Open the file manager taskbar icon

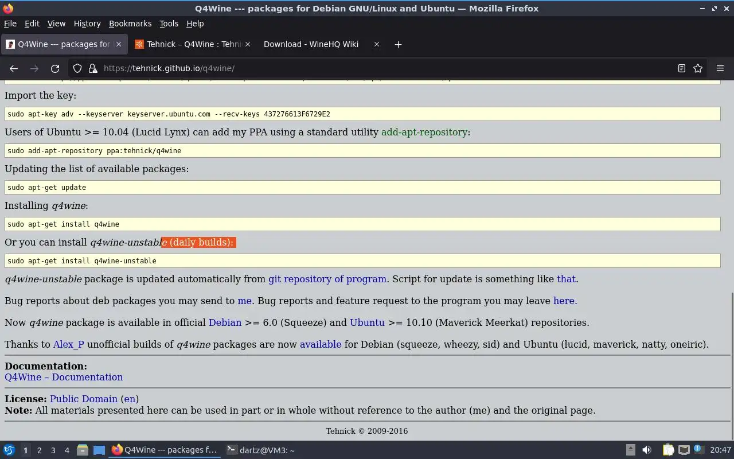tap(83, 450)
